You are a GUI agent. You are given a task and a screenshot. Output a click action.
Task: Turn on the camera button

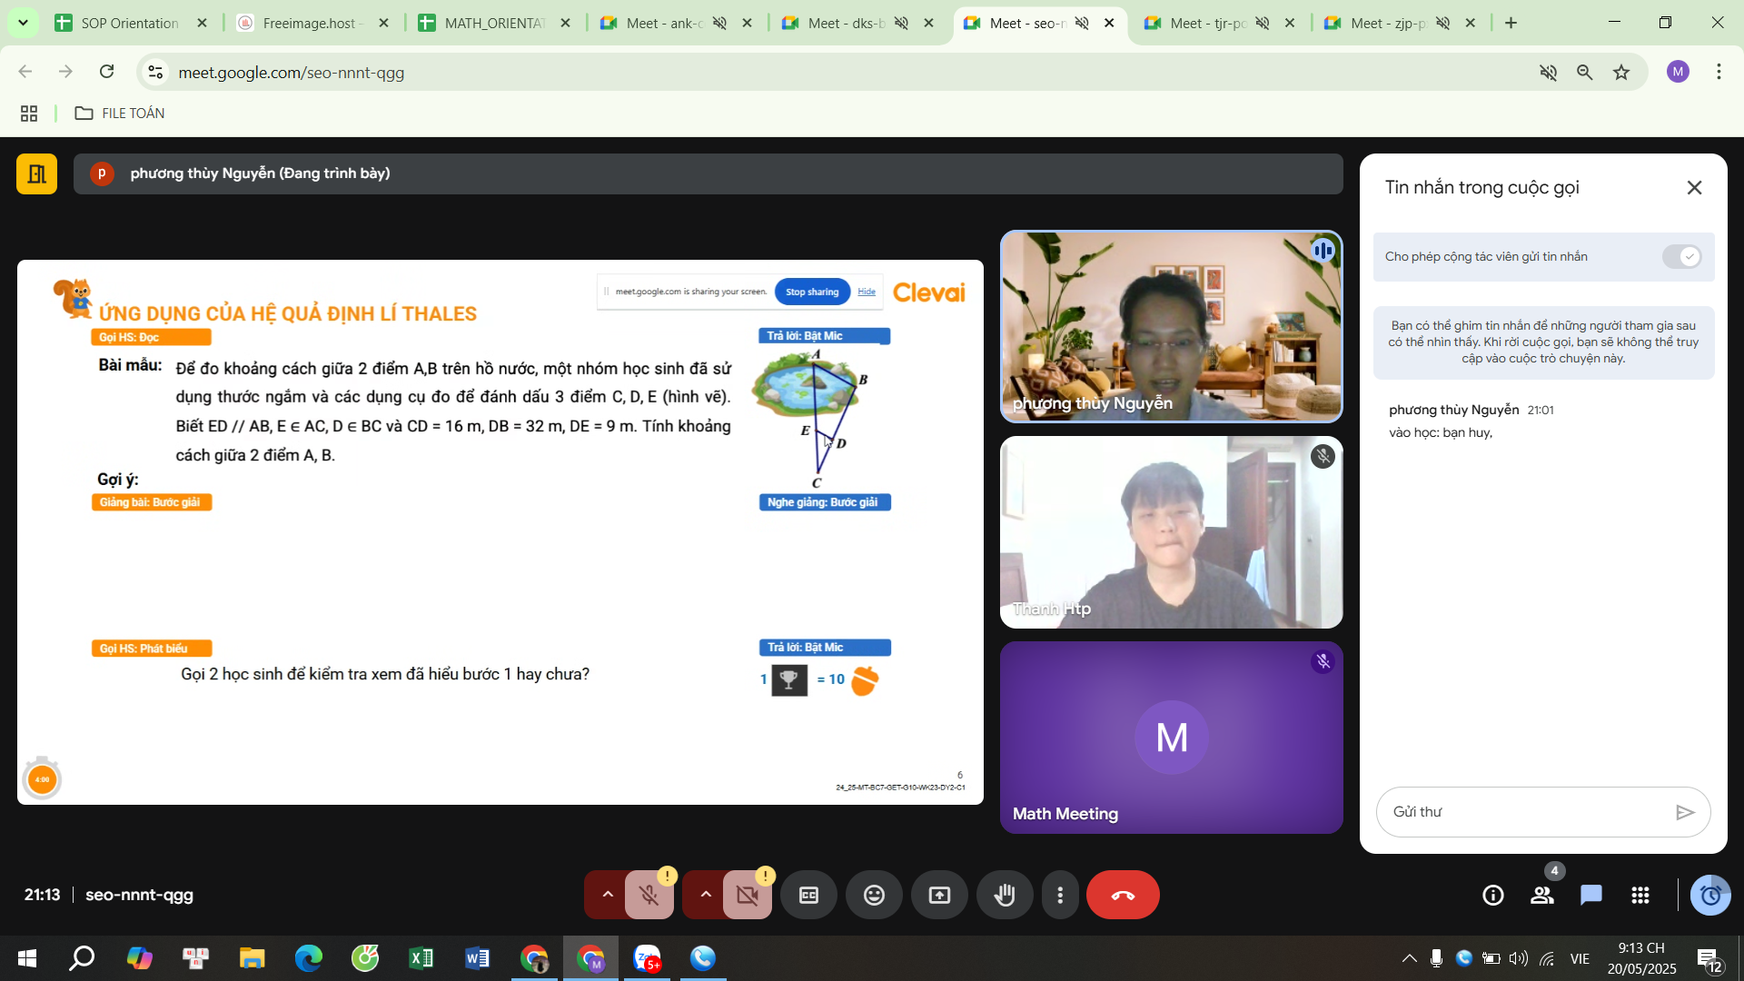pos(748,896)
